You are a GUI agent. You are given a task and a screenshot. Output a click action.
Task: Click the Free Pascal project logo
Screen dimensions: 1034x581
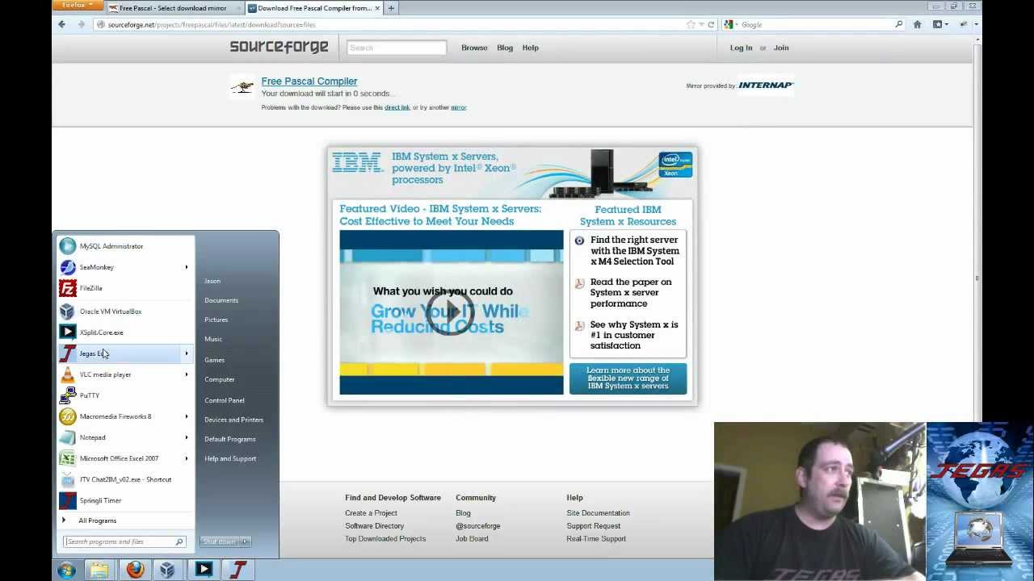(x=242, y=86)
